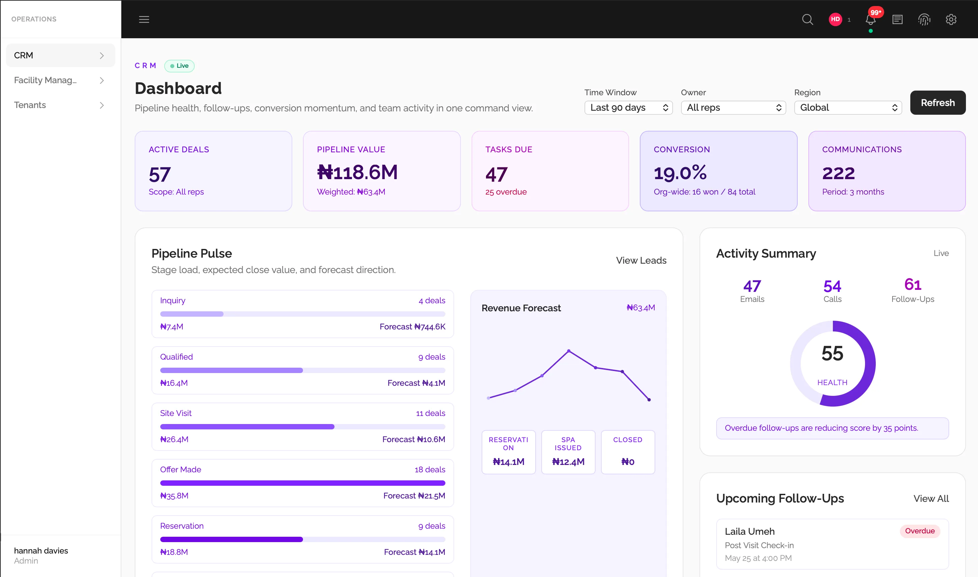Image resolution: width=978 pixels, height=577 pixels.
Task: Click the Conversion card
Action: pyautogui.click(x=718, y=171)
